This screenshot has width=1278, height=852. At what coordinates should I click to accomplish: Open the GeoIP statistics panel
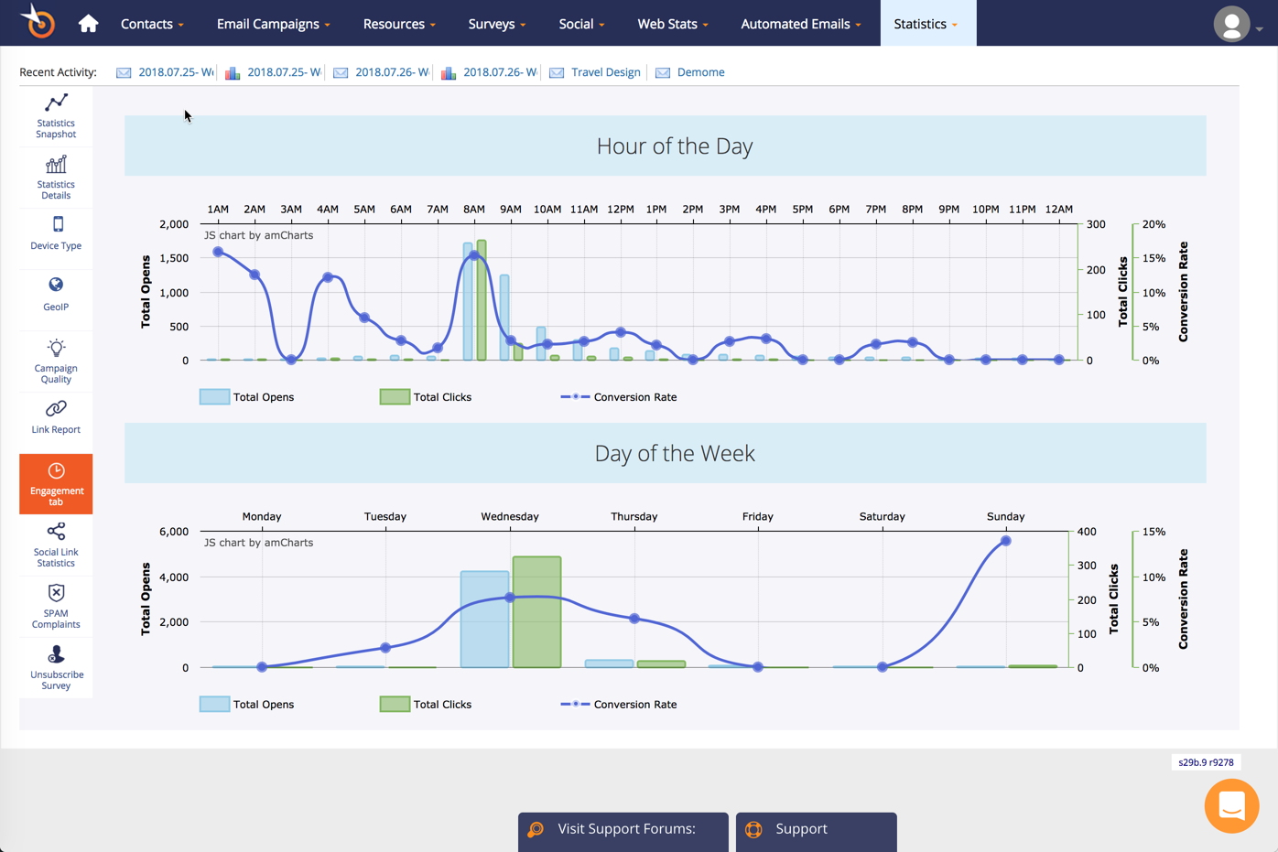pos(55,298)
